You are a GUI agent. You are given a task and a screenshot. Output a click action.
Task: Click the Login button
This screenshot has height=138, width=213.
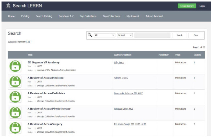pyautogui.click(x=202, y=6)
